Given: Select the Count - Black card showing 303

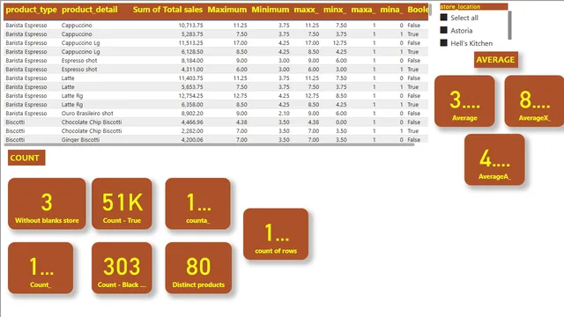Looking at the screenshot, I should [x=122, y=268].
